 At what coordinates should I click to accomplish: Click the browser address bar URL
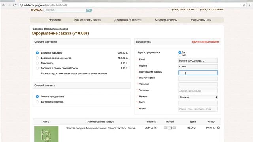coord(45,5)
